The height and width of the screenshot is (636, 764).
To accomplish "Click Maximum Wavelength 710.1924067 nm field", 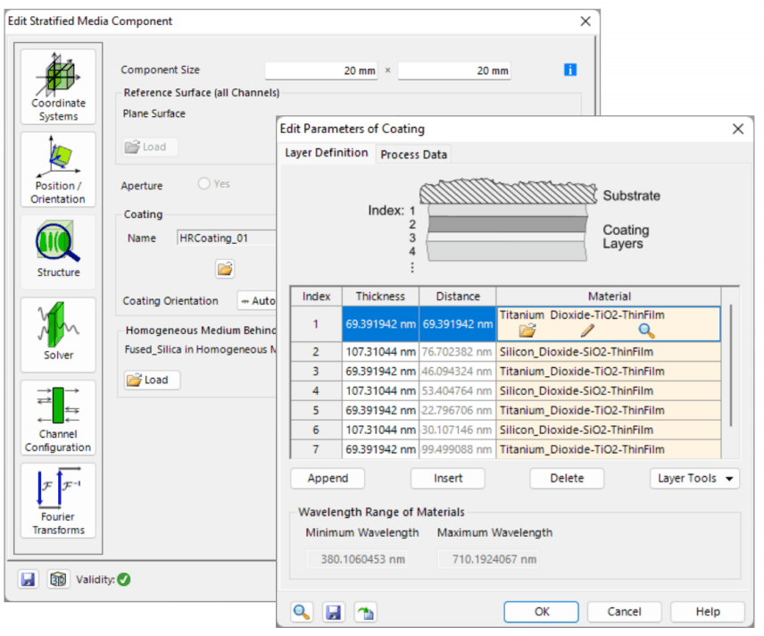I will point(489,559).
